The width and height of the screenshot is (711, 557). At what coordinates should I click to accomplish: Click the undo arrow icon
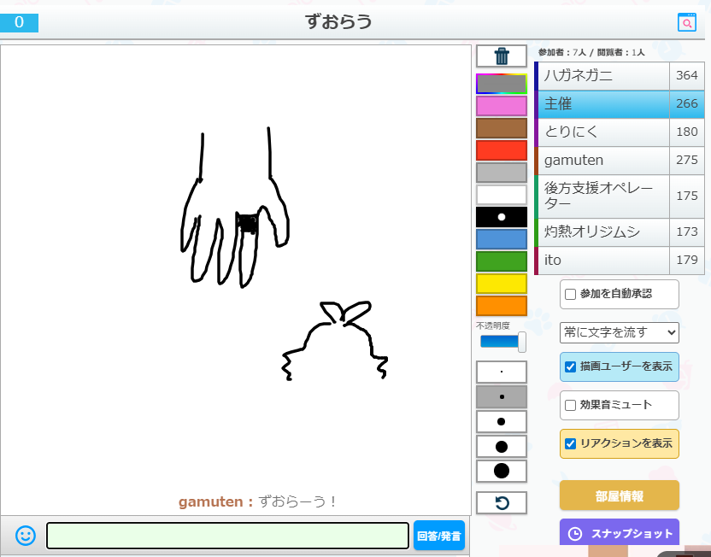[502, 503]
